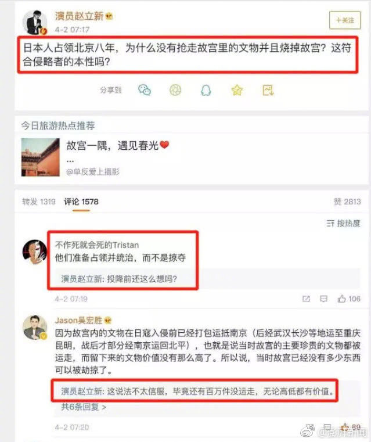Screen dimensions: 371x442
Task: Share to WeChat Moments aperture icon
Action: pyautogui.click(x=175, y=90)
